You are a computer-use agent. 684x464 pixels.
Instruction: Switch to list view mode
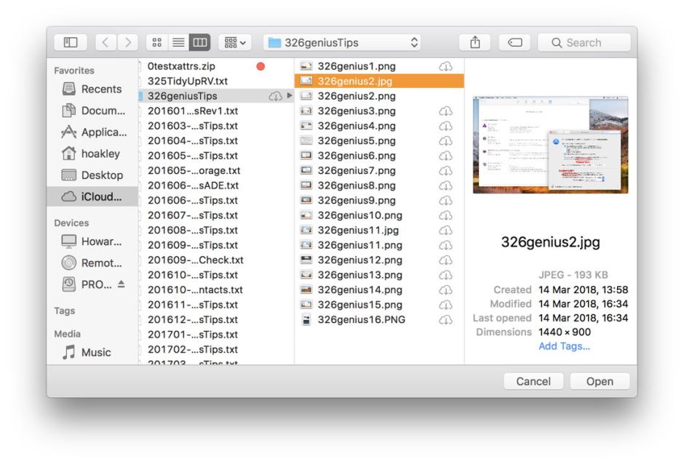pos(178,42)
